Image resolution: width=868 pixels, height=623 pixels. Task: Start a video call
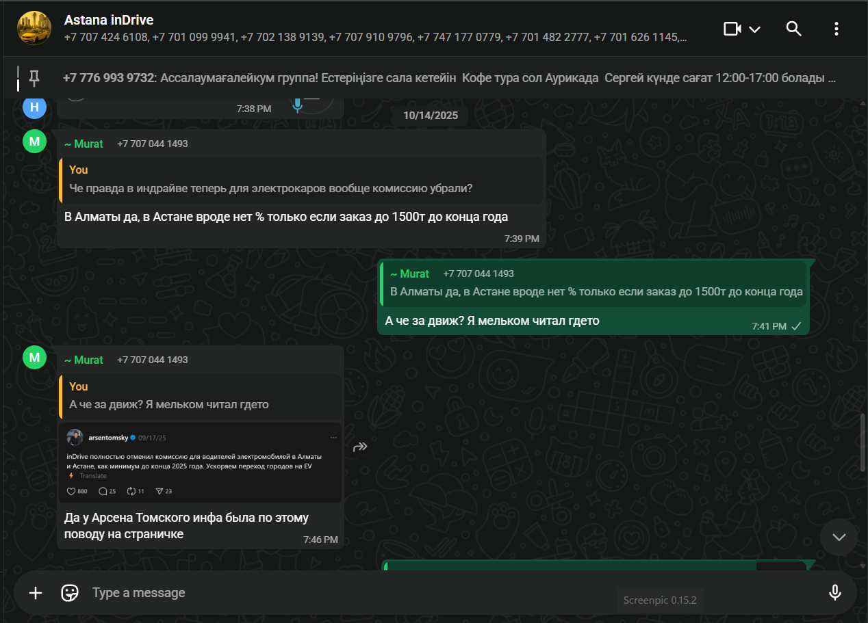pos(732,29)
